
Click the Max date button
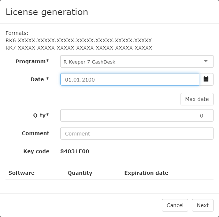tap(197, 99)
